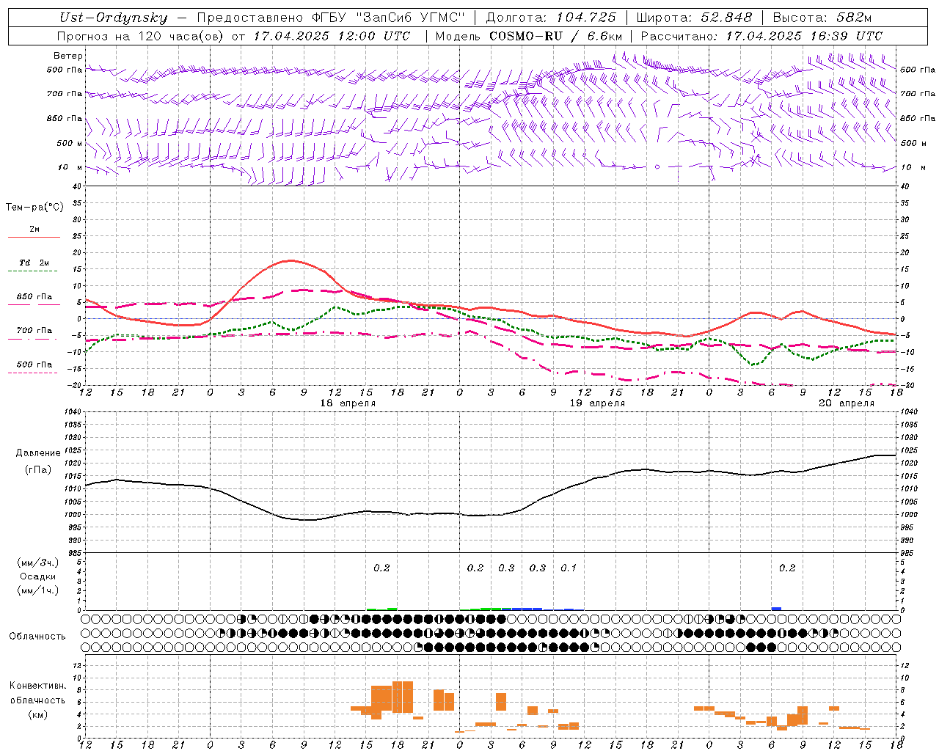Click the latitude value 52.848
The image size is (939, 751).
[x=726, y=18]
